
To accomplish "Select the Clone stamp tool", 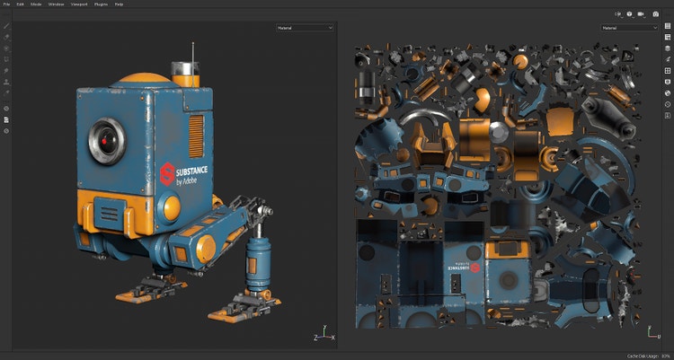I will [7, 82].
